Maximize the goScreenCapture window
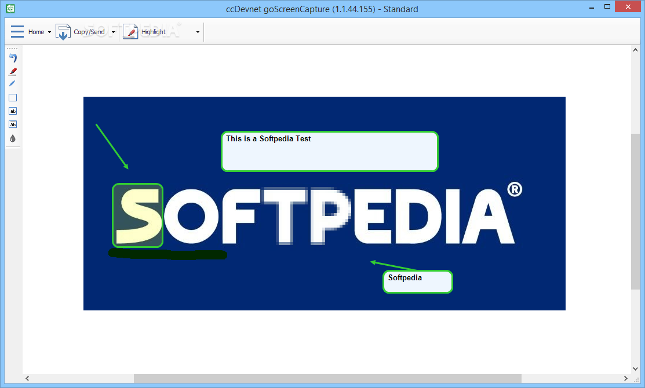This screenshot has width=645, height=388. pyautogui.click(x=607, y=6)
